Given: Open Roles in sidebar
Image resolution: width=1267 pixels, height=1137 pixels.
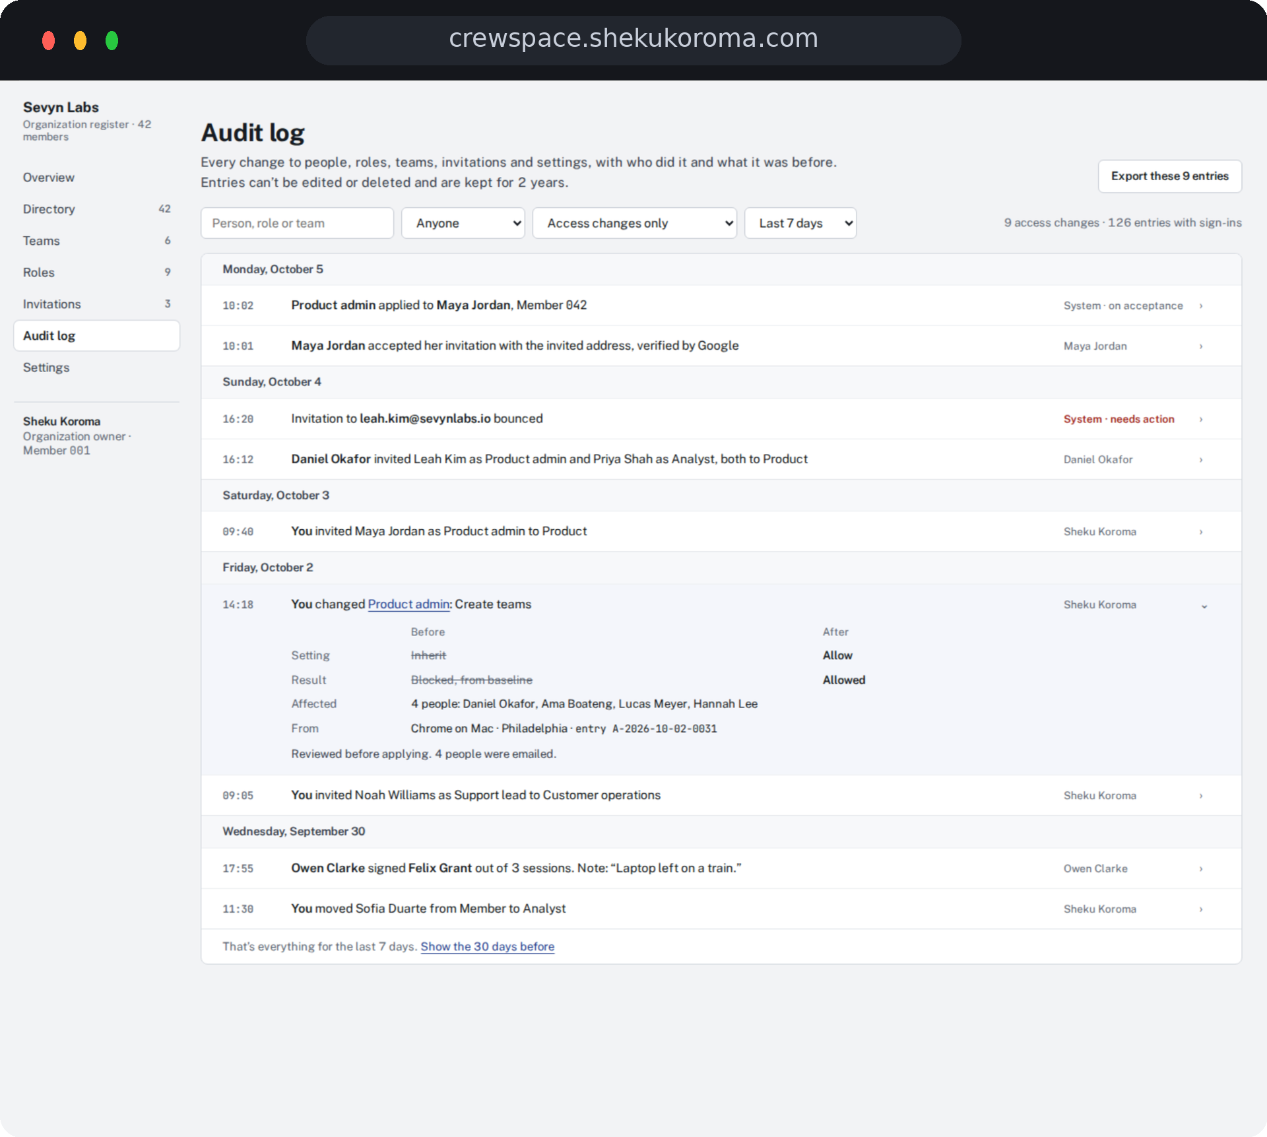Looking at the screenshot, I should click(x=96, y=273).
